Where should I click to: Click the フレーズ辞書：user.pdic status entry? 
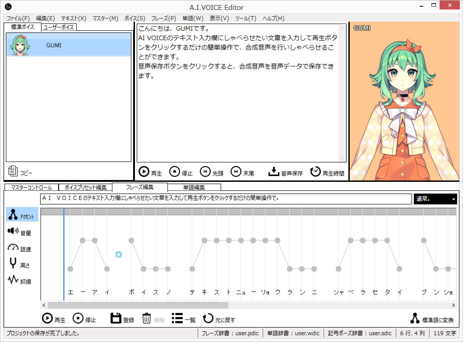click(230, 333)
